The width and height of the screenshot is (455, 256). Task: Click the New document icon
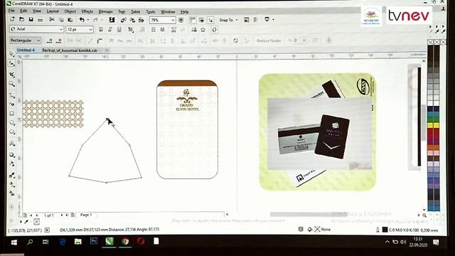point(12,19)
